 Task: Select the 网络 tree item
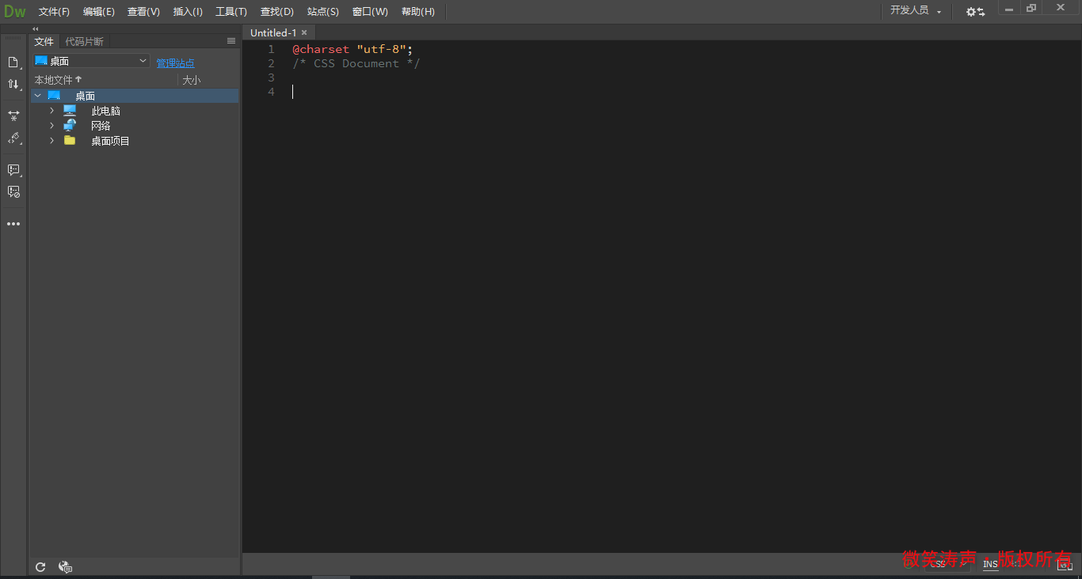(x=101, y=126)
